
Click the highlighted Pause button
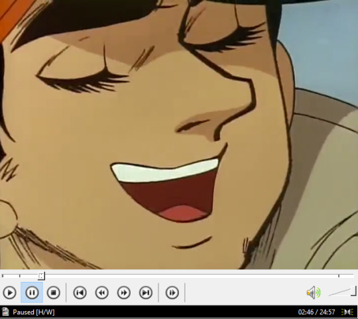[32, 292]
